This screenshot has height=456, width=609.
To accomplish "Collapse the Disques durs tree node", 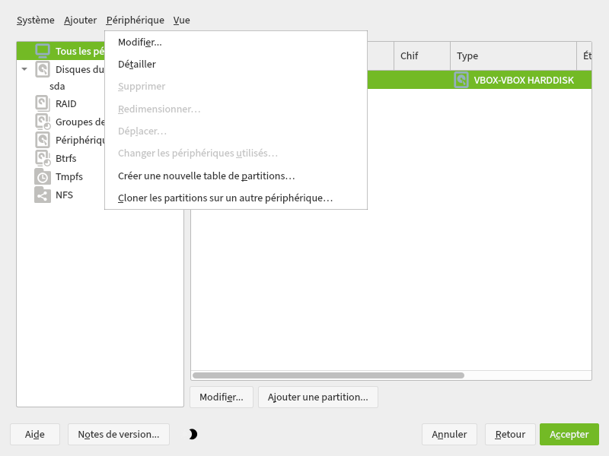I will coord(24,69).
